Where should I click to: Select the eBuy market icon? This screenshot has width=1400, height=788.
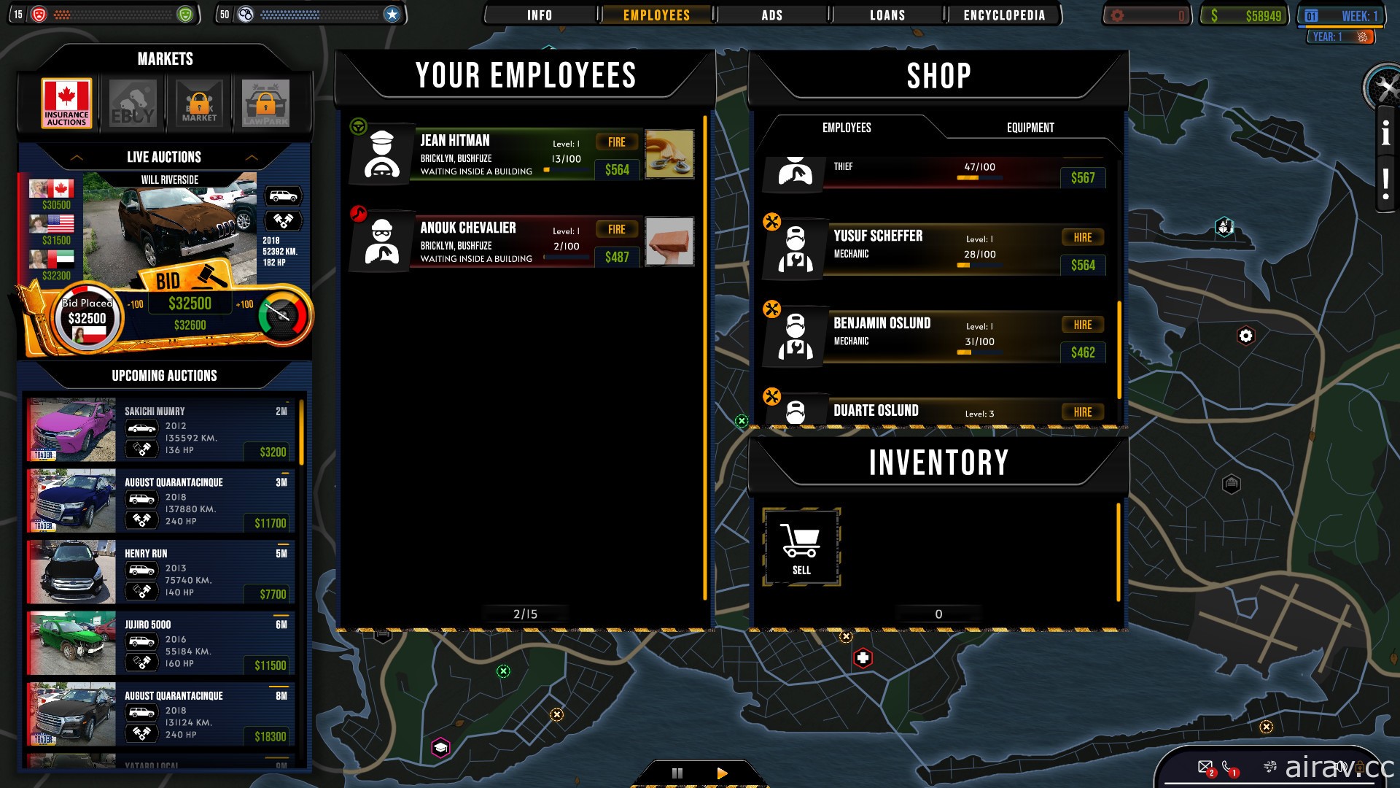(x=132, y=102)
